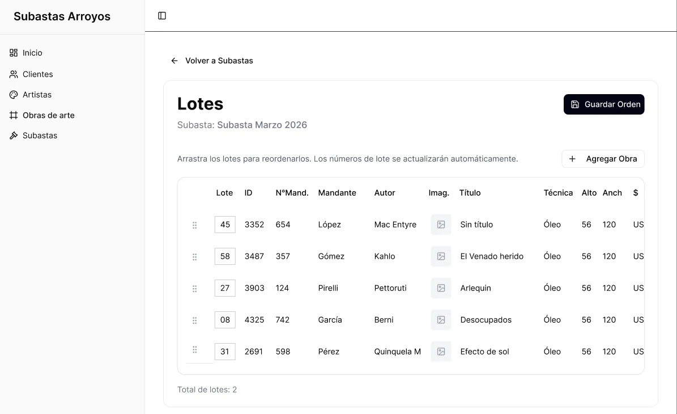The height and width of the screenshot is (414, 677).
Task: Click ID cell 3352
Action: tap(254, 225)
